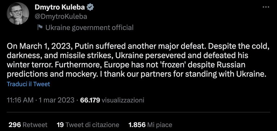Translate the post via 'Traduci il Tweet'
277x131 pixels.
29,84
